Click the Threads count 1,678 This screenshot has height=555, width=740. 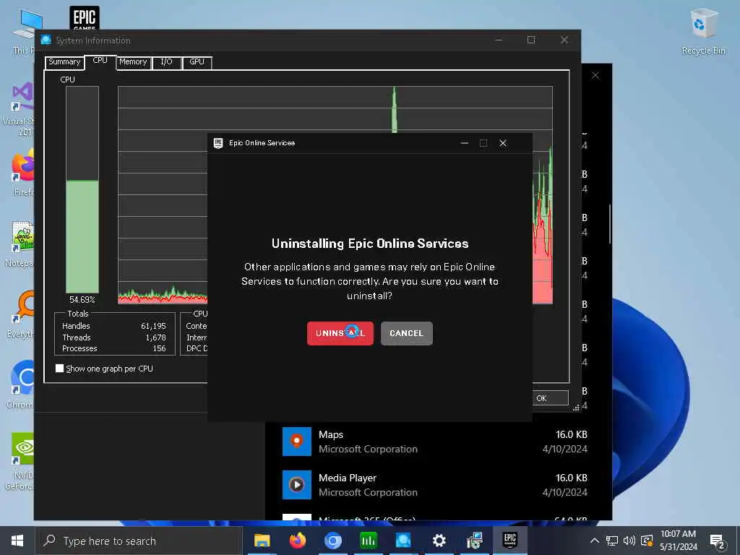[x=156, y=337]
